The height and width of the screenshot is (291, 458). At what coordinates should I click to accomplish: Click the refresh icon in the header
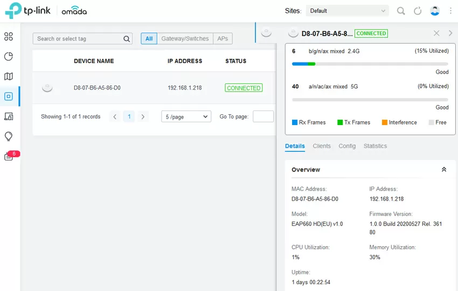[x=418, y=11]
